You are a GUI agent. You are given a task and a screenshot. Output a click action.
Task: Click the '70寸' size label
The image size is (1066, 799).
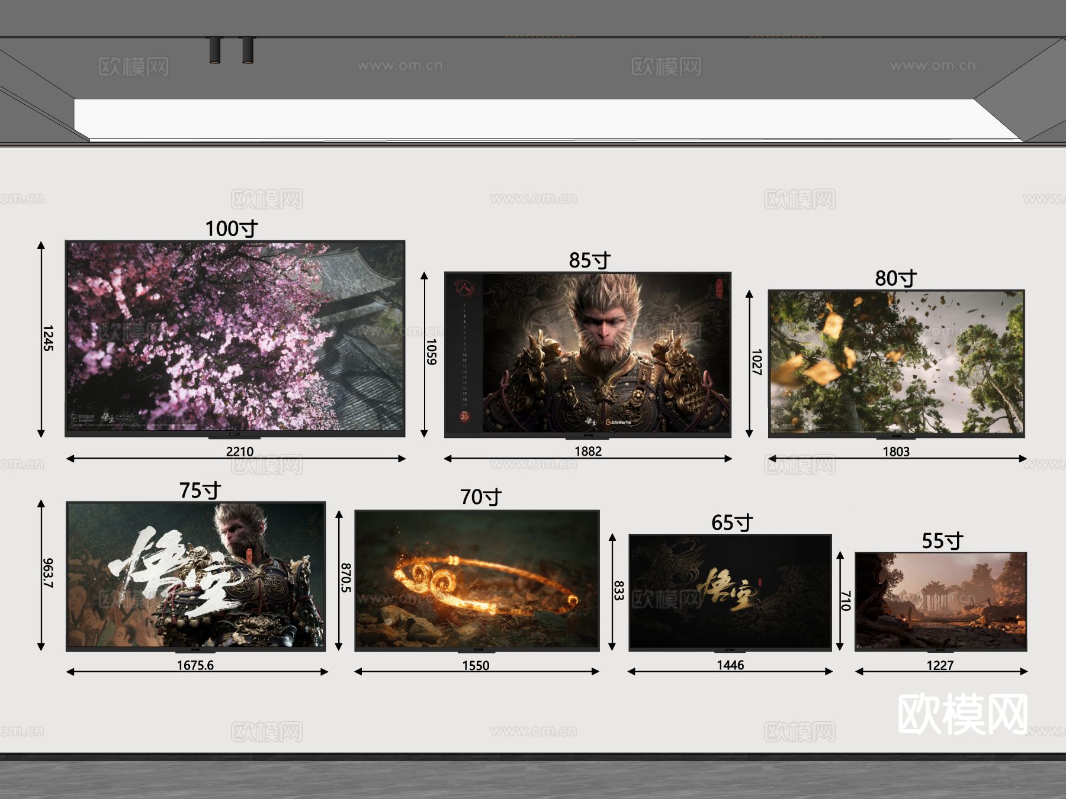coord(481,497)
